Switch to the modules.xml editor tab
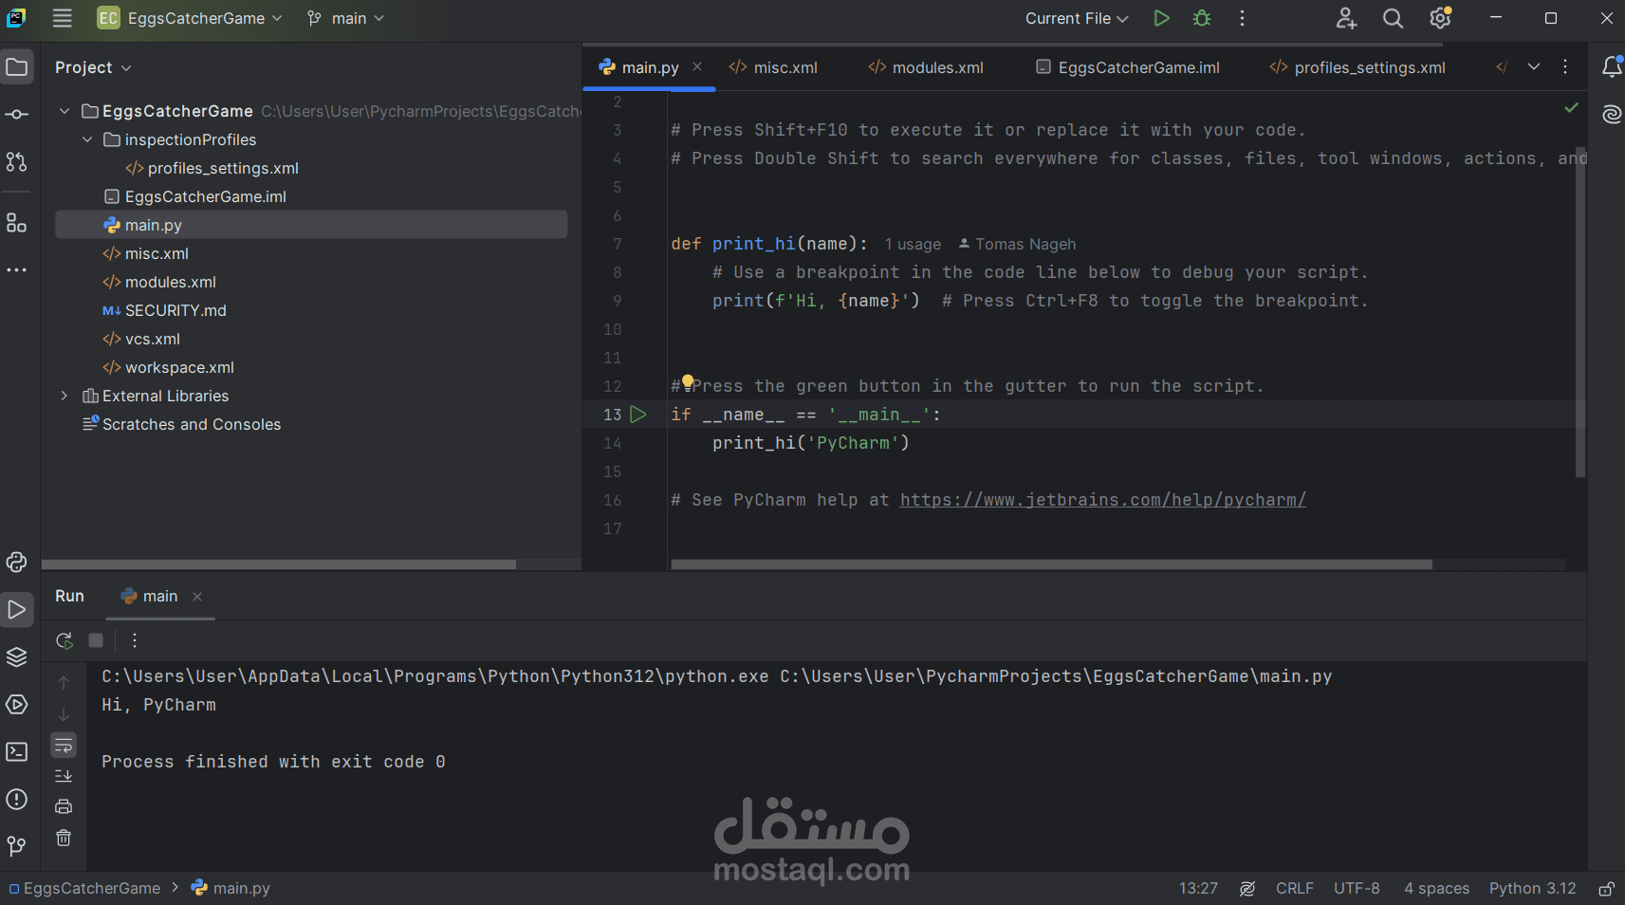 pyautogui.click(x=926, y=67)
